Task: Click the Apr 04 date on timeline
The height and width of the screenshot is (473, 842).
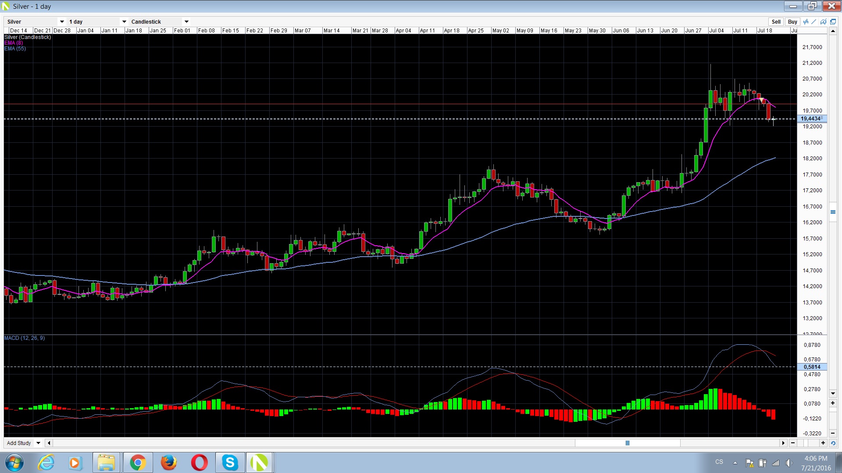Action: 403,31
